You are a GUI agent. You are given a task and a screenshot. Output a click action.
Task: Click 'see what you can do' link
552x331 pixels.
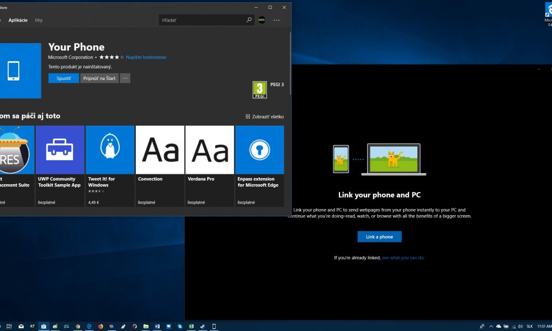(403, 258)
